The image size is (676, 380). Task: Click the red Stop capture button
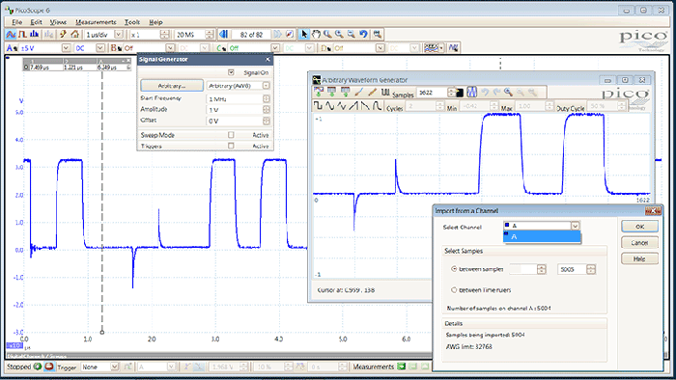(x=49, y=366)
